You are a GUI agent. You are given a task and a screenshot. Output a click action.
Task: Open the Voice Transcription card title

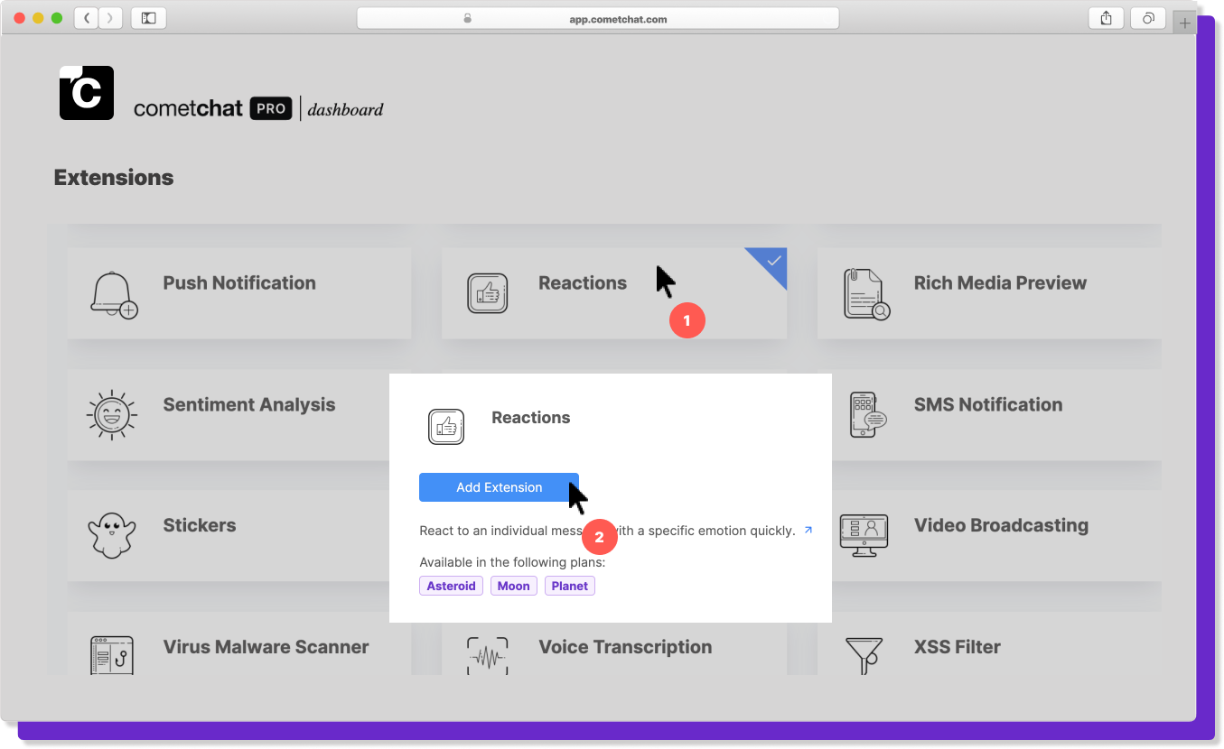pos(625,647)
